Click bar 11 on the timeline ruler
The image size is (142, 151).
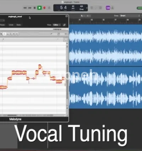[80, 20]
